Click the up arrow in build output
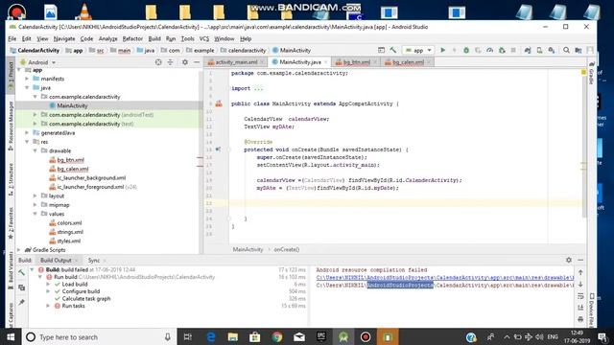 [580, 272]
